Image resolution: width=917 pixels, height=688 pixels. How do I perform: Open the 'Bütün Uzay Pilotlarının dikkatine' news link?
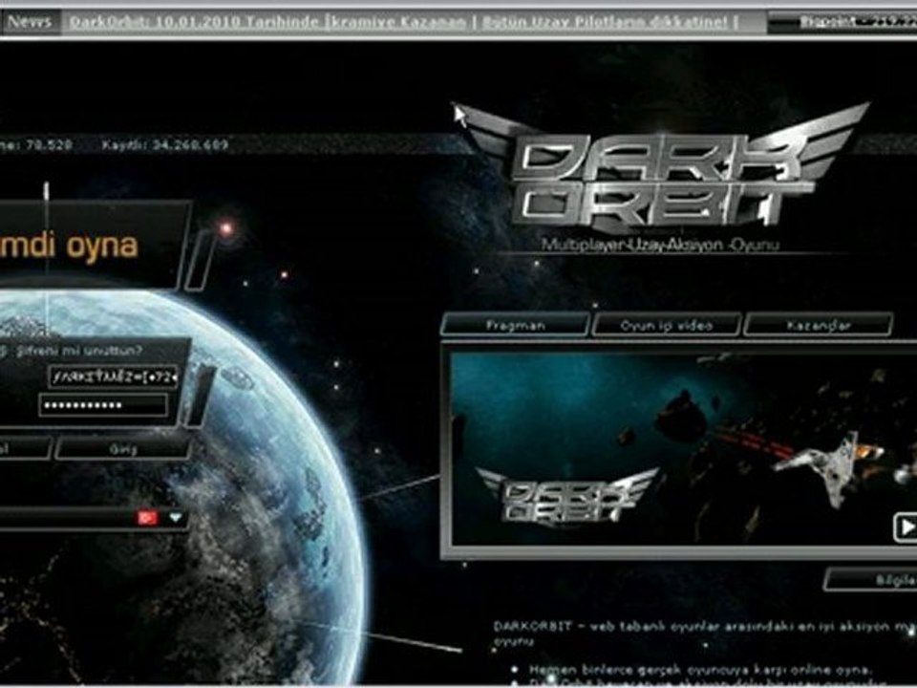tap(605, 22)
